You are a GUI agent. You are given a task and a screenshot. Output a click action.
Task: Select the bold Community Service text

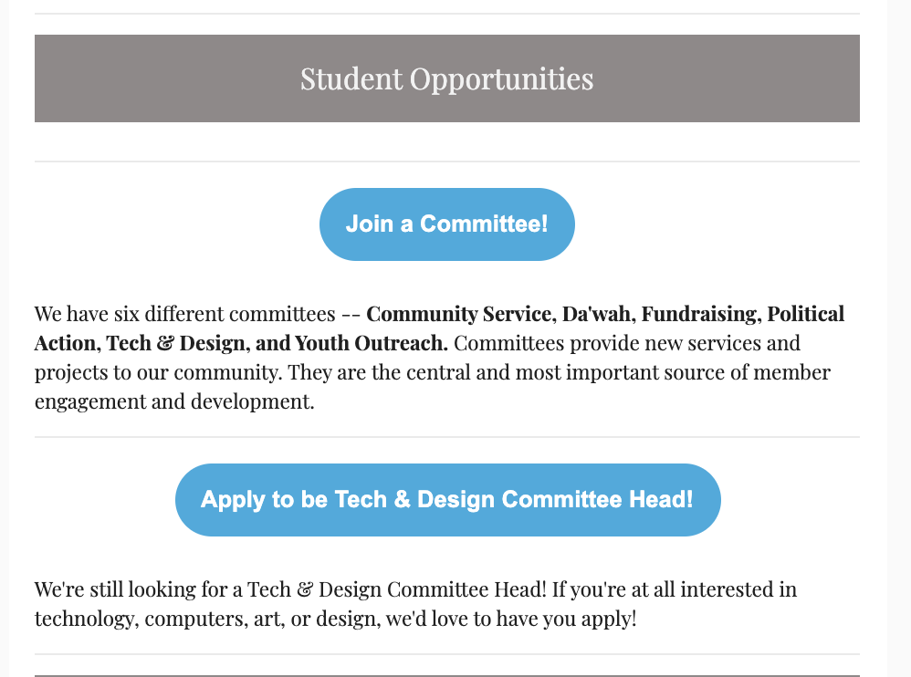[x=459, y=315]
